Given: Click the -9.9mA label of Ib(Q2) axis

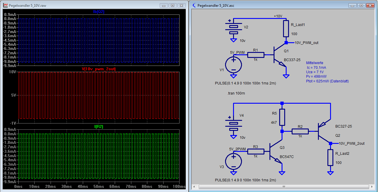Looking at the screenshot, I should click(x=10, y=65).
